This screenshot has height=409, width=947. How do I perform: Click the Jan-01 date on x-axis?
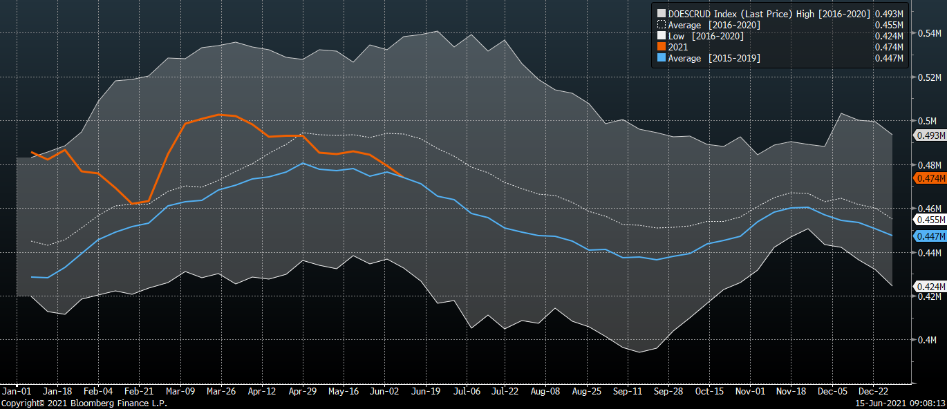point(17,391)
